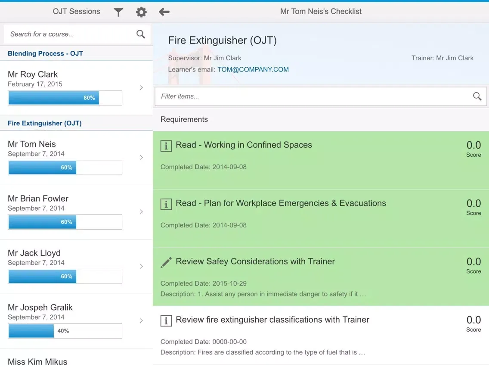Open Read - Plan for Workplace Emergencies item
489x367 pixels.
coord(321,218)
